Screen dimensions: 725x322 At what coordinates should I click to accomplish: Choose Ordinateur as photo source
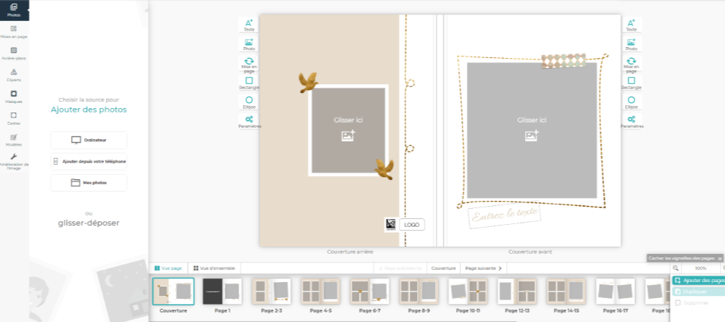(x=88, y=140)
